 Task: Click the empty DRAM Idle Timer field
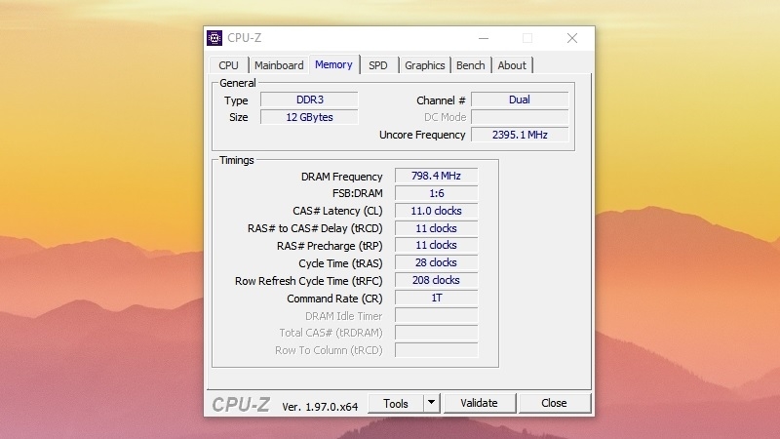(x=436, y=315)
